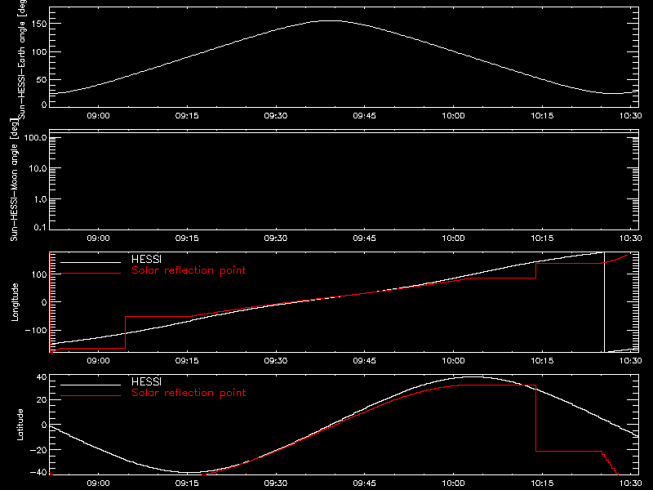Click the 10:00 label under Latitude plot
Screen dimensions: 653x490
tap(453, 483)
